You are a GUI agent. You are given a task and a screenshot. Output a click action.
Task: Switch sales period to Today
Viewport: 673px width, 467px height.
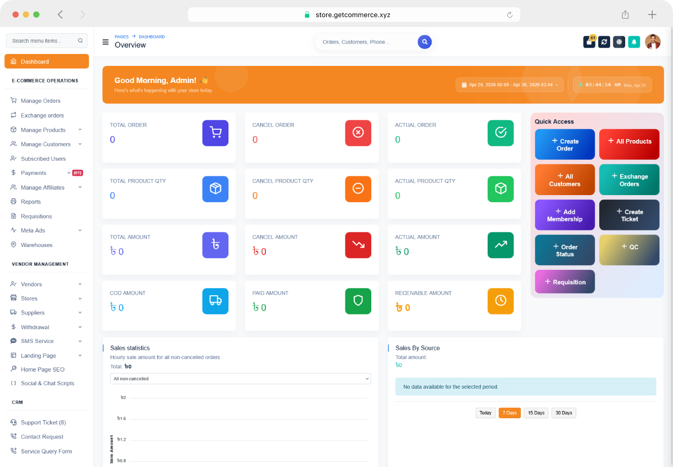click(485, 413)
